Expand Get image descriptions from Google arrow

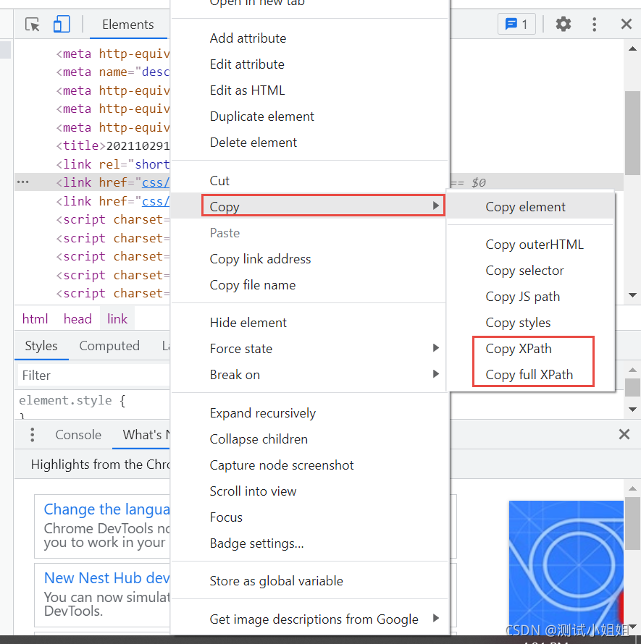(436, 618)
